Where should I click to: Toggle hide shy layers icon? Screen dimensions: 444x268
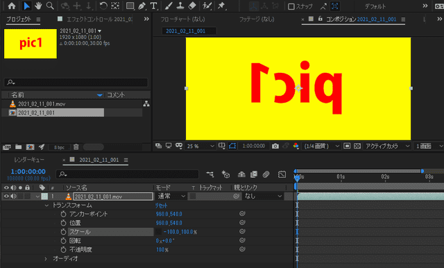241,174
